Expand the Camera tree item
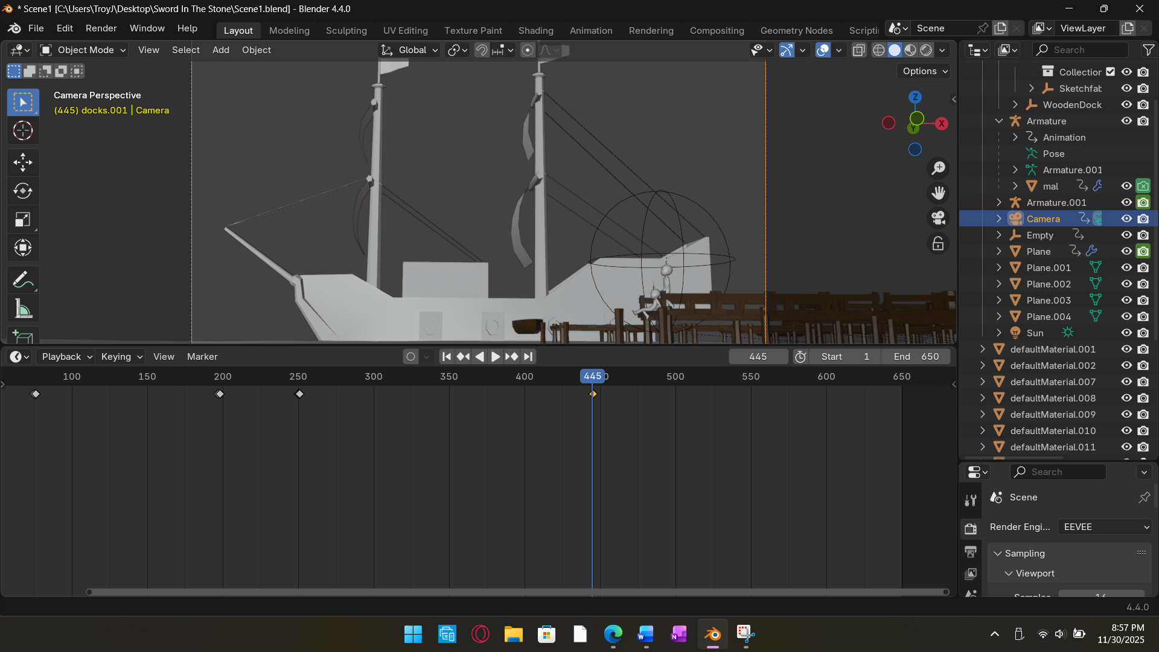1159x652 pixels. (999, 219)
